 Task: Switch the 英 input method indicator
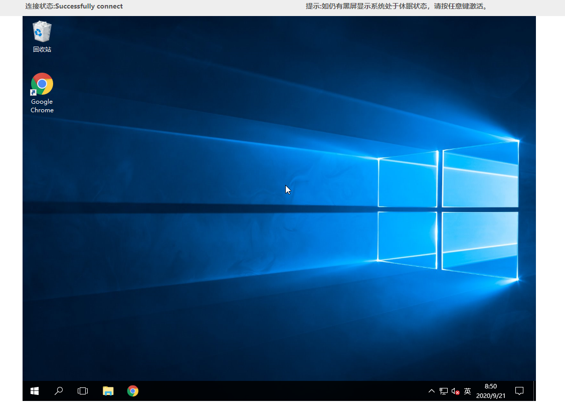(x=467, y=391)
